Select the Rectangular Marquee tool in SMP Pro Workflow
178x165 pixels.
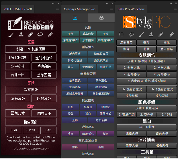(x=121, y=34)
